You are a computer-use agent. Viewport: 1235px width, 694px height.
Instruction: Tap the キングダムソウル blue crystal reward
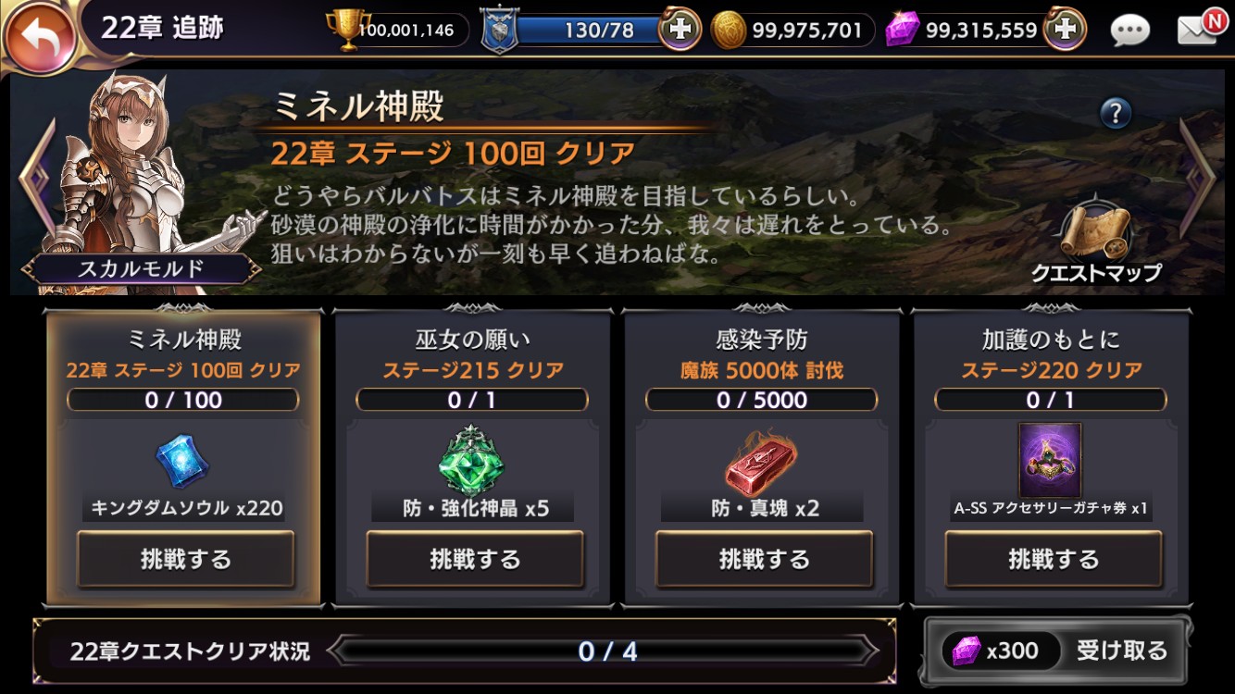click(182, 461)
